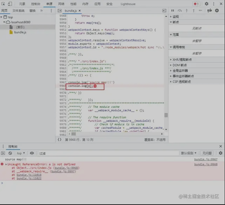Switch to the 网络 Network tab
This screenshot has height=205, width=225.
(x=61, y=4)
